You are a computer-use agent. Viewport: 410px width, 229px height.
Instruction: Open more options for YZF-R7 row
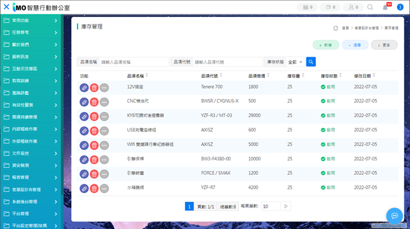click(x=104, y=188)
